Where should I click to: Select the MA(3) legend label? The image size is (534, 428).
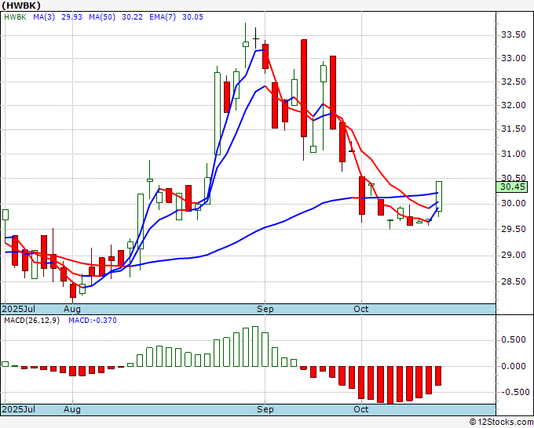click(x=44, y=17)
